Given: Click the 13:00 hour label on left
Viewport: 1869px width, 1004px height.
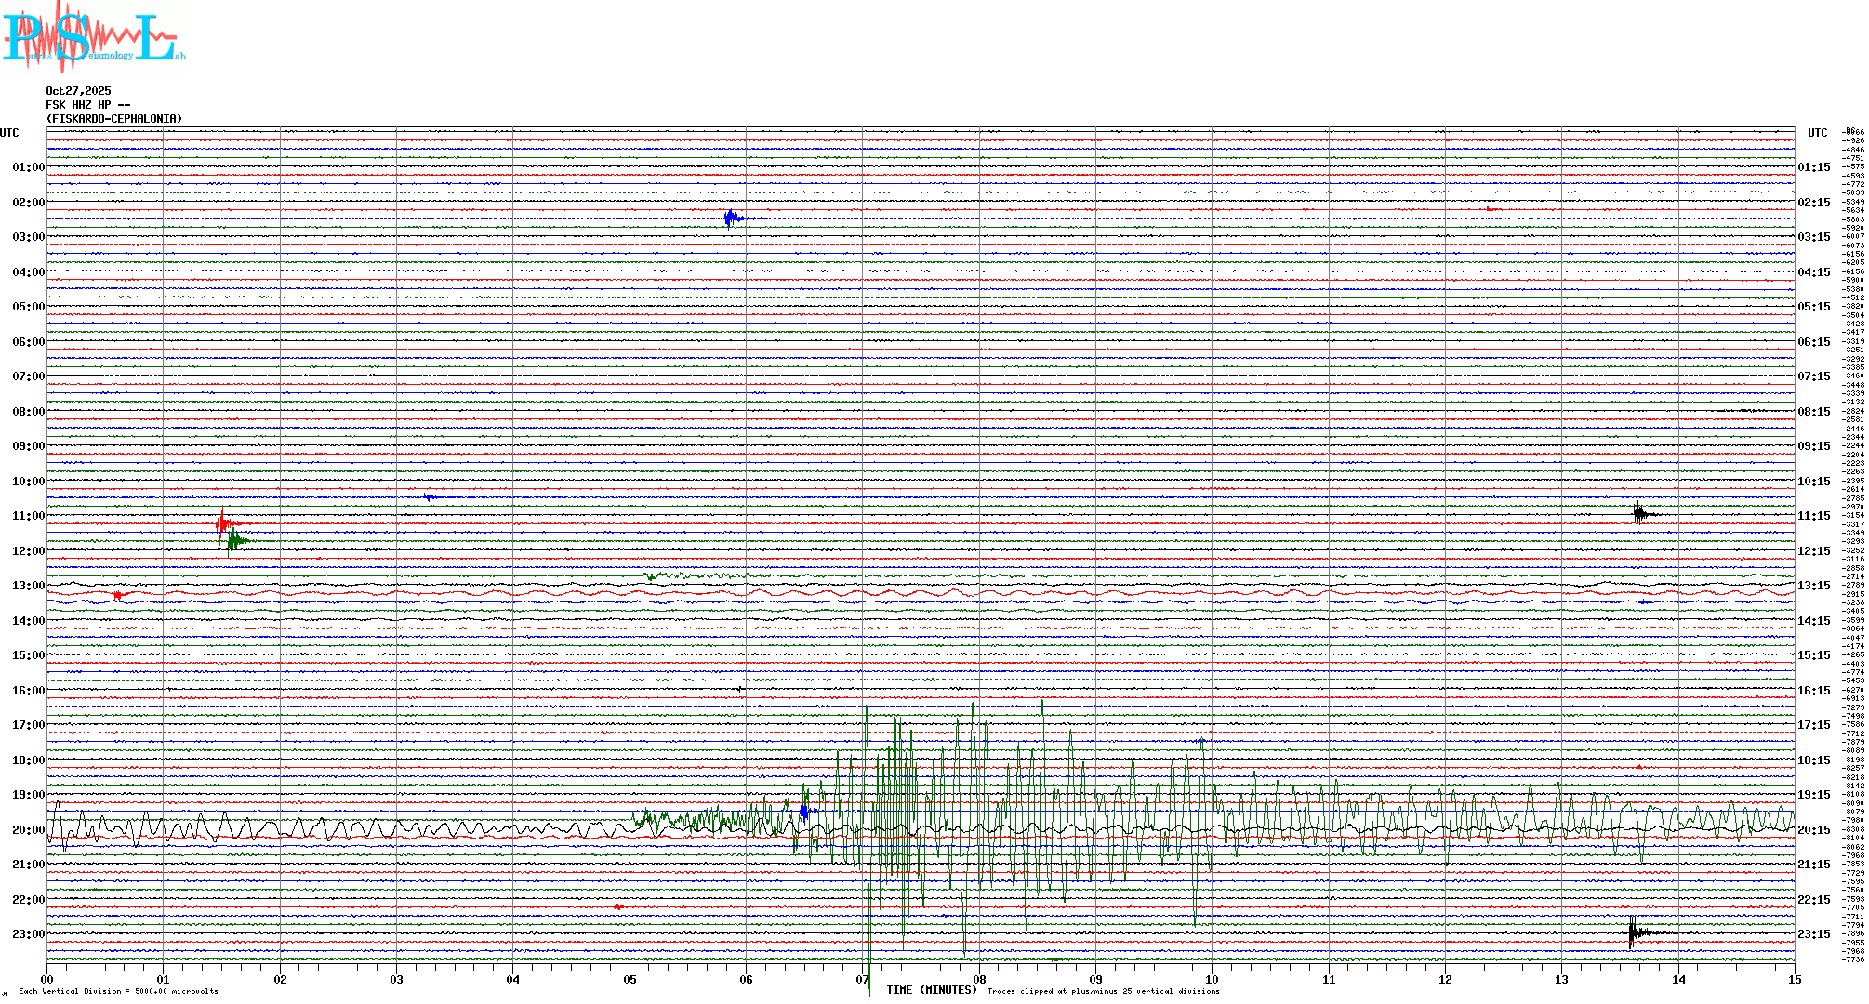Looking at the screenshot, I should 28,586.
